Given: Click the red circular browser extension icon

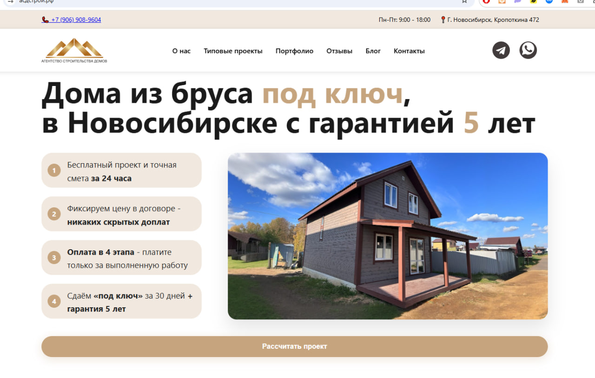Looking at the screenshot, I should coord(486,2).
